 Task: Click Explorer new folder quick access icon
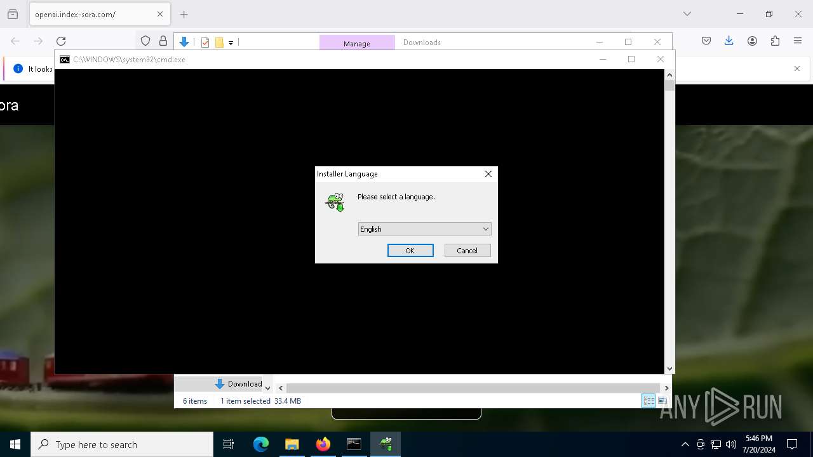219,43
